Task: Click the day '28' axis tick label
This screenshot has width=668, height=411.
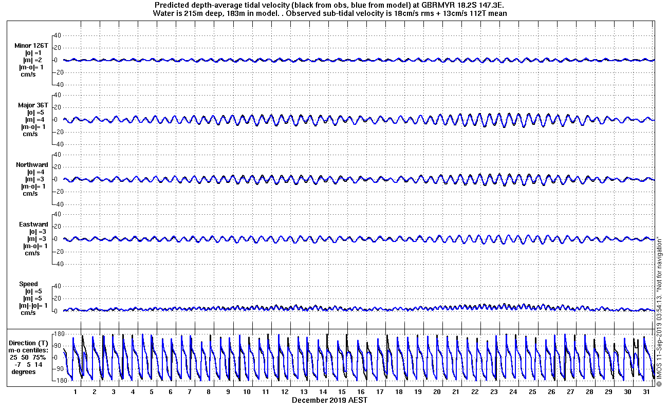Action: tap(589, 392)
